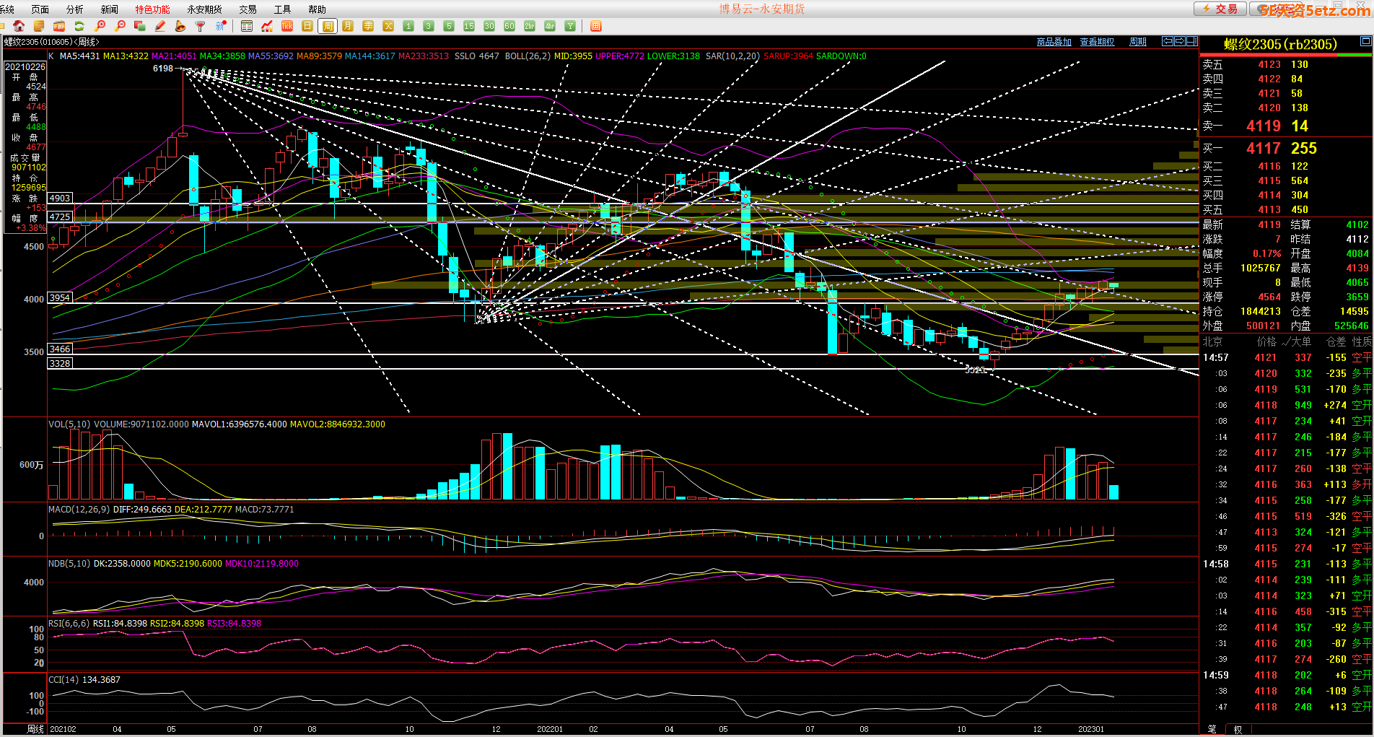
Task: Click the 查看期权 link
Action: tap(1097, 42)
